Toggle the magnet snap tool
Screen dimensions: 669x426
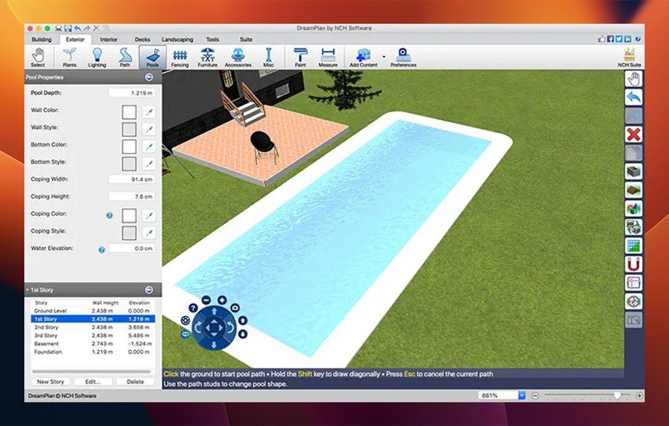(634, 264)
